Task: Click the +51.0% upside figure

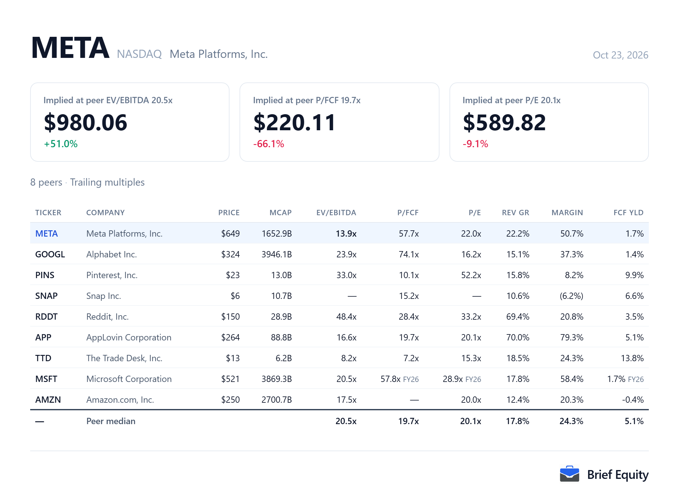Action: (61, 144)
